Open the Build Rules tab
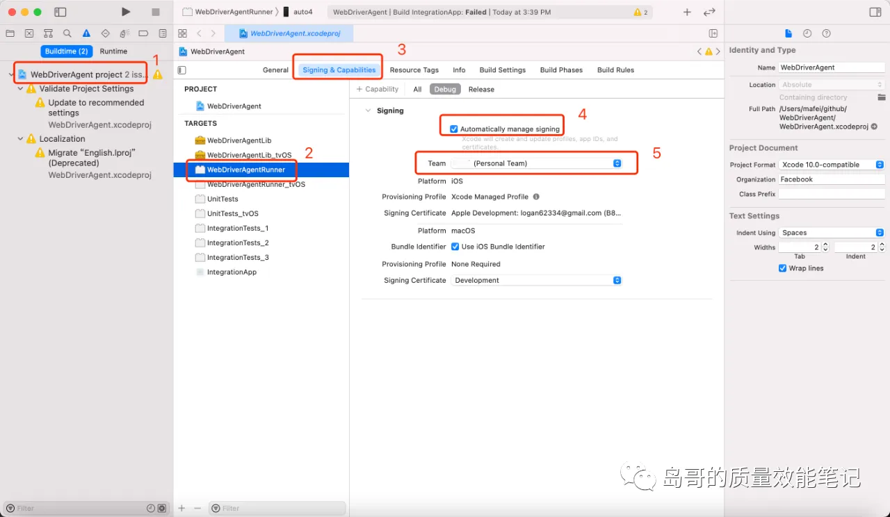Image resolution: width=890 pixels, height=517 pixels. pos(615,70)
